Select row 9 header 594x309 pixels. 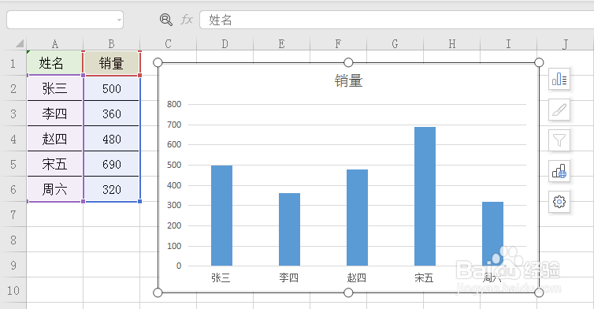(13, 265)
